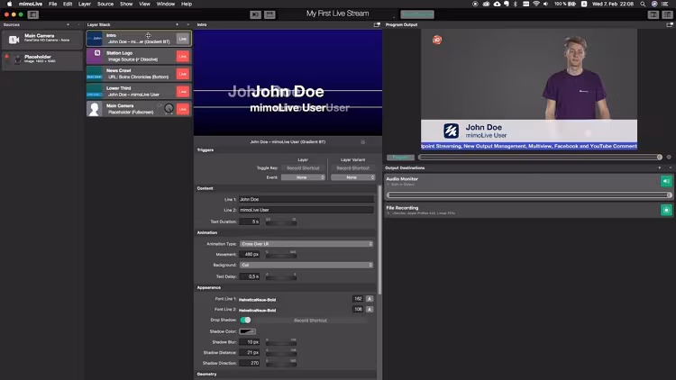Open the Animation Type dropdown
Viewport: 676px width, 380px height.
(306, 243)
